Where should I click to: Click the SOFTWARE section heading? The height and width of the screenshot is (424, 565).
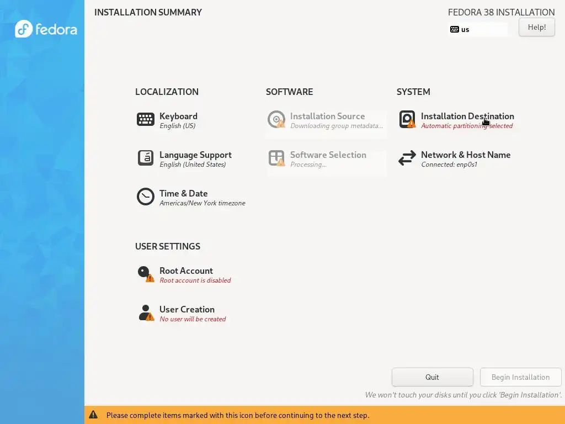[x=289, y=92]
